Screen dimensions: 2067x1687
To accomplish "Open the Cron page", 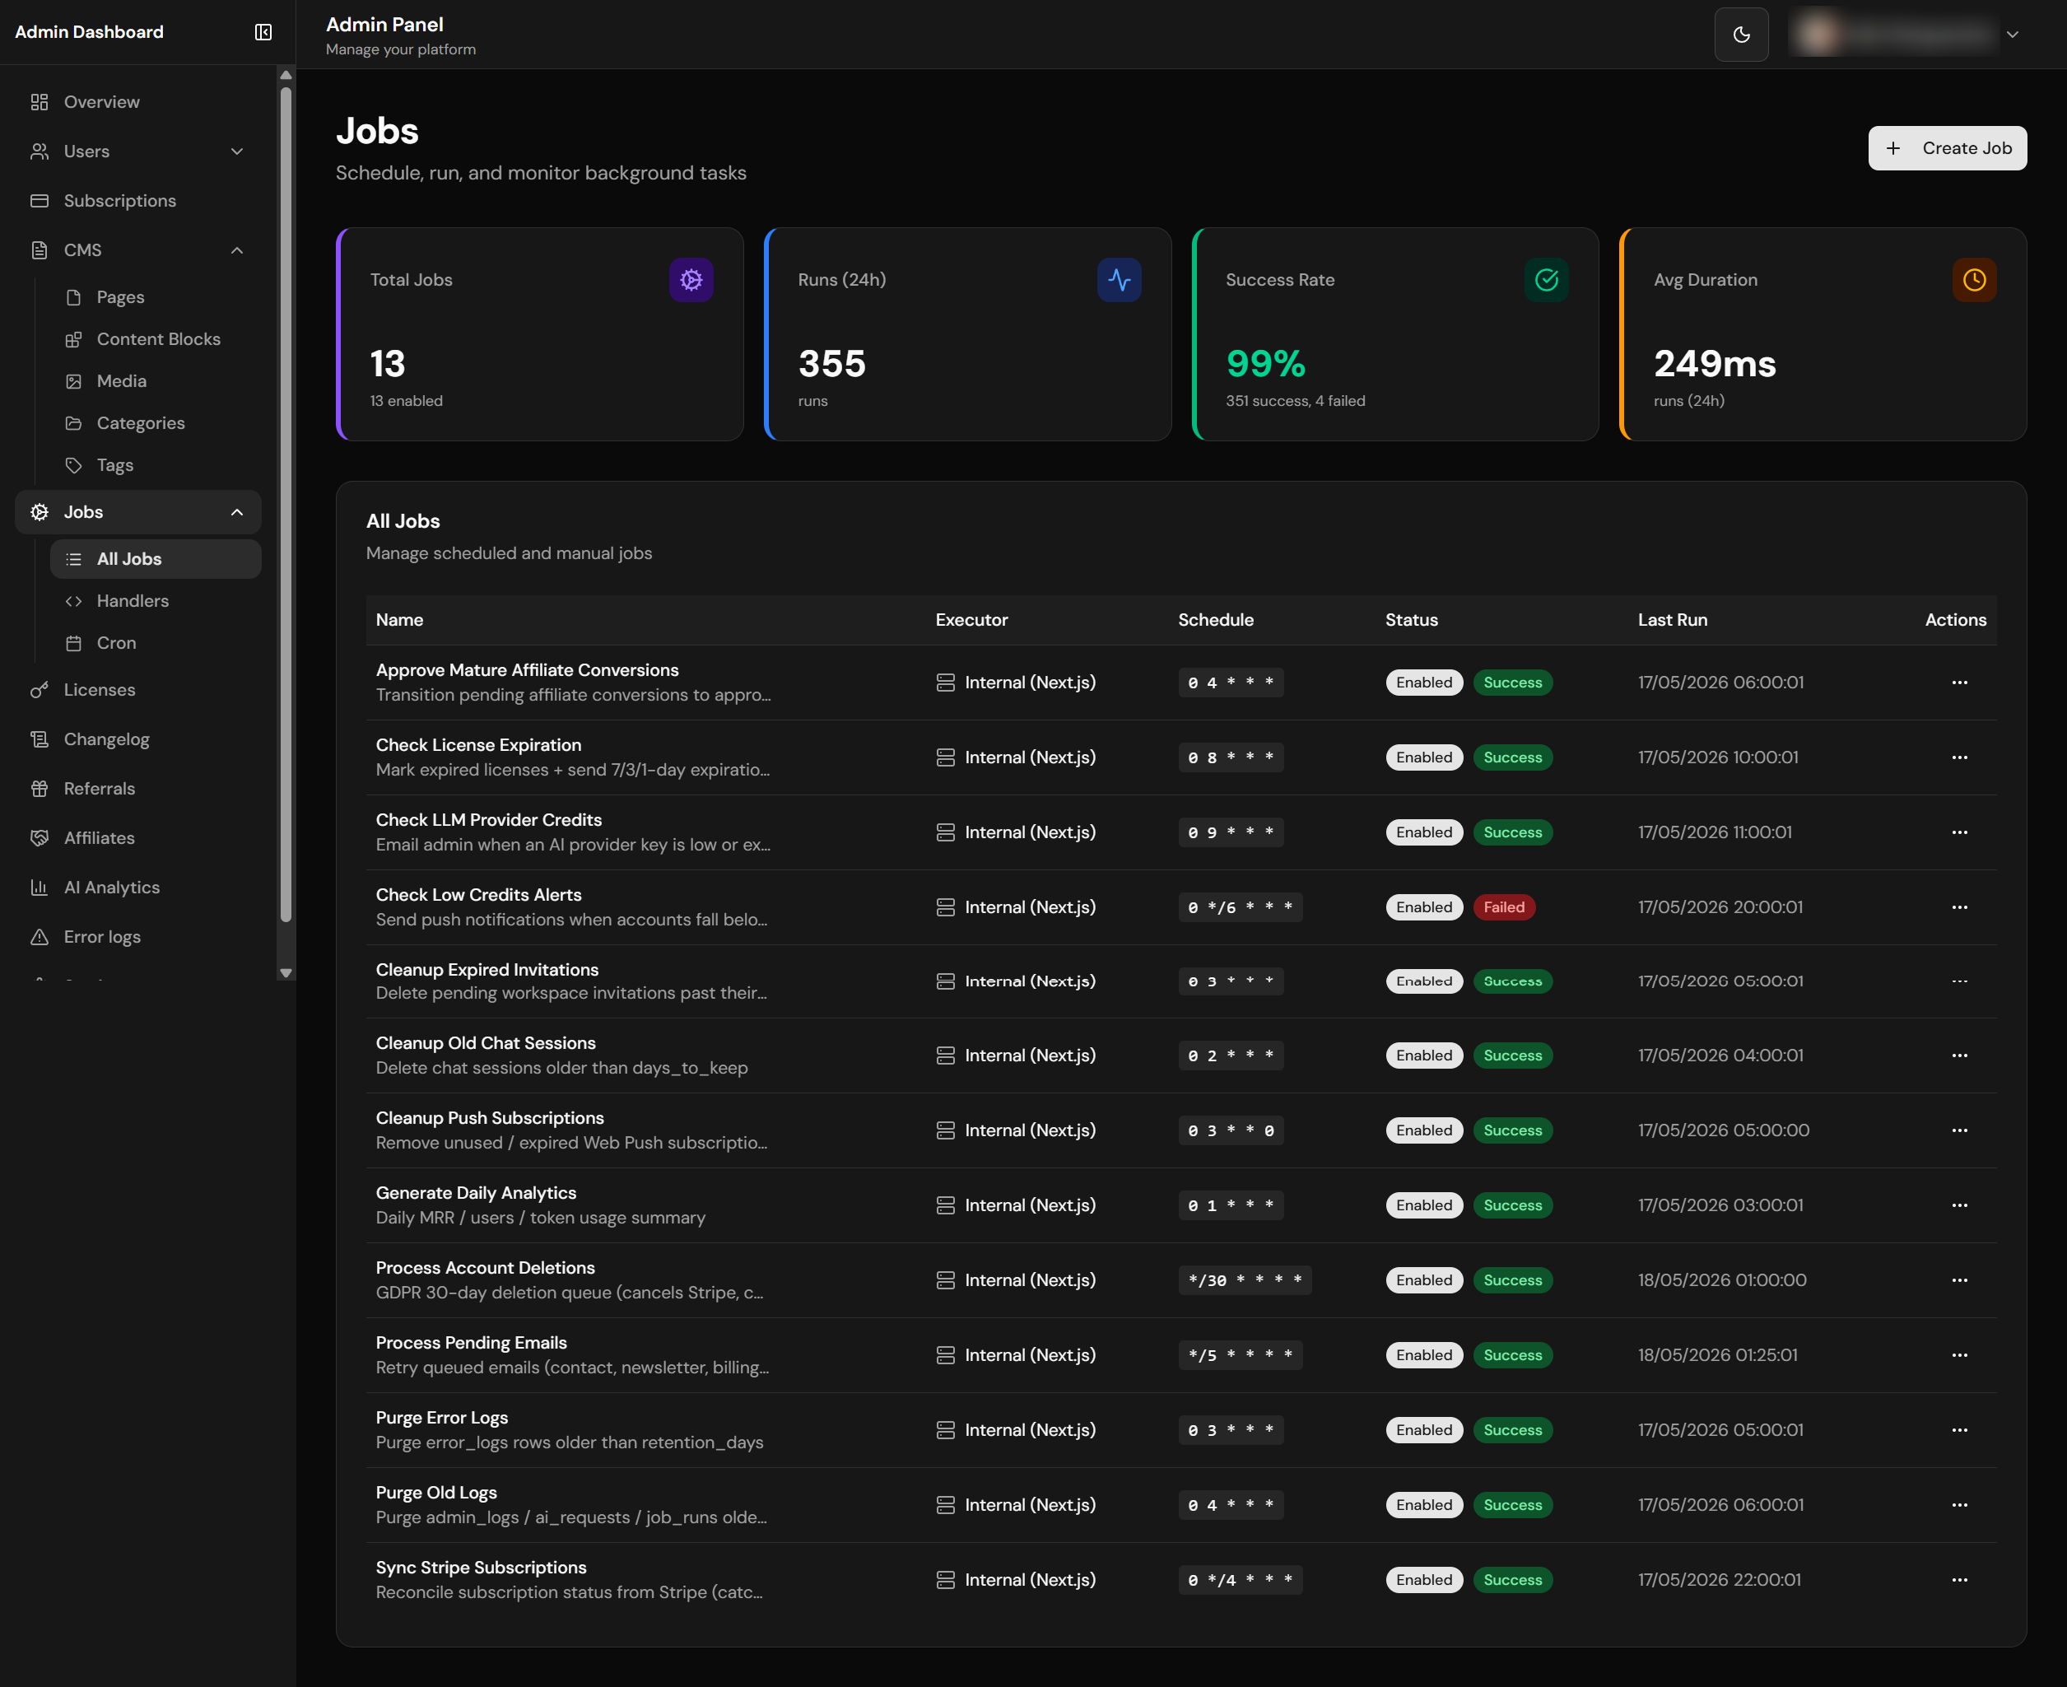I will tap(156, 643).
